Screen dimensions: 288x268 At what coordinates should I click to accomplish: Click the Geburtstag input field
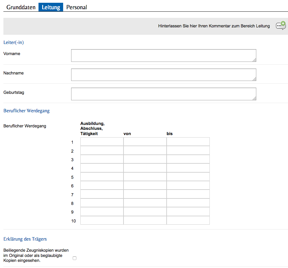click(163, 94)
